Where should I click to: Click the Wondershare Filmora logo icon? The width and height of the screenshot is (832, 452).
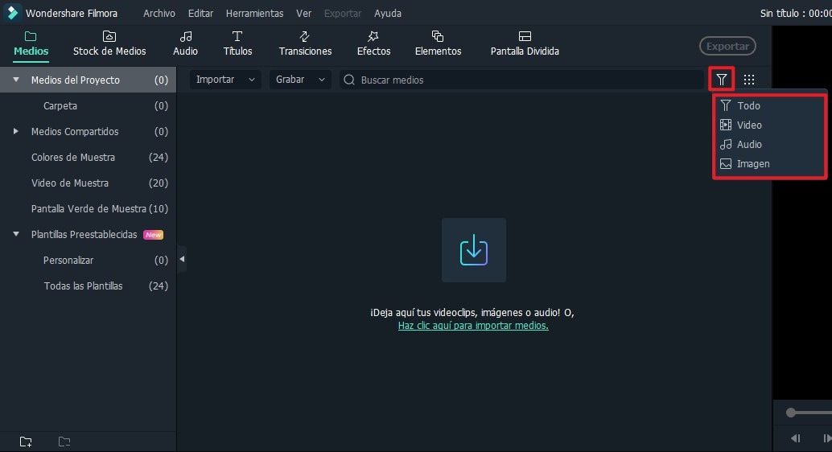(12, 12)
